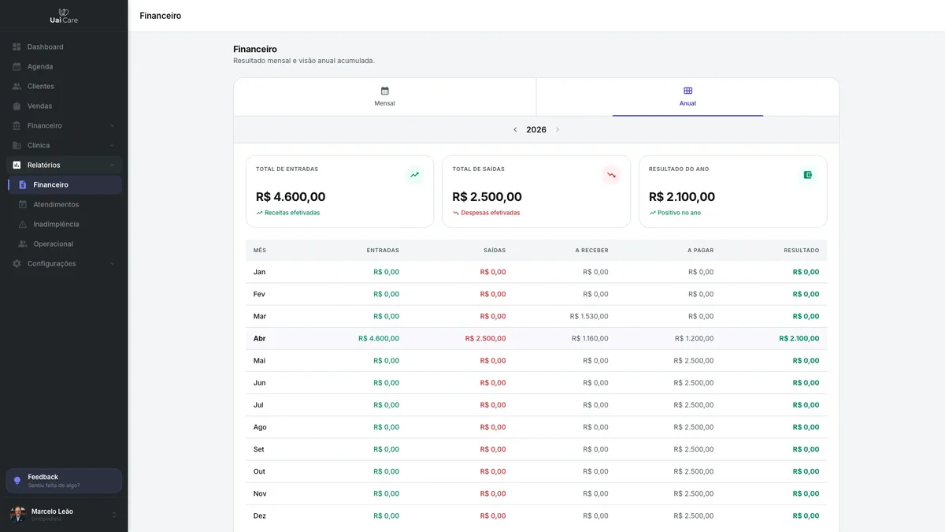Open the Marcelo Leão user menu arrows
This screenshot has width=945, height=532.
click(114, 515)
